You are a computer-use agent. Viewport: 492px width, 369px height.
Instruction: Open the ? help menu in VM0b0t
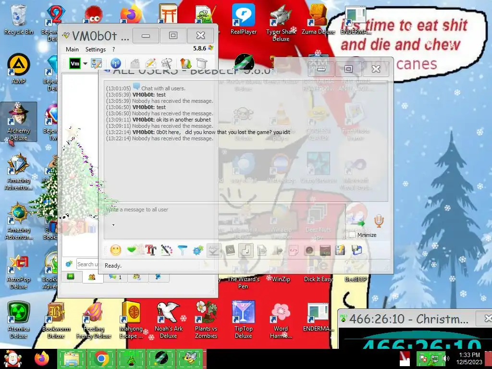pos(113,49)
